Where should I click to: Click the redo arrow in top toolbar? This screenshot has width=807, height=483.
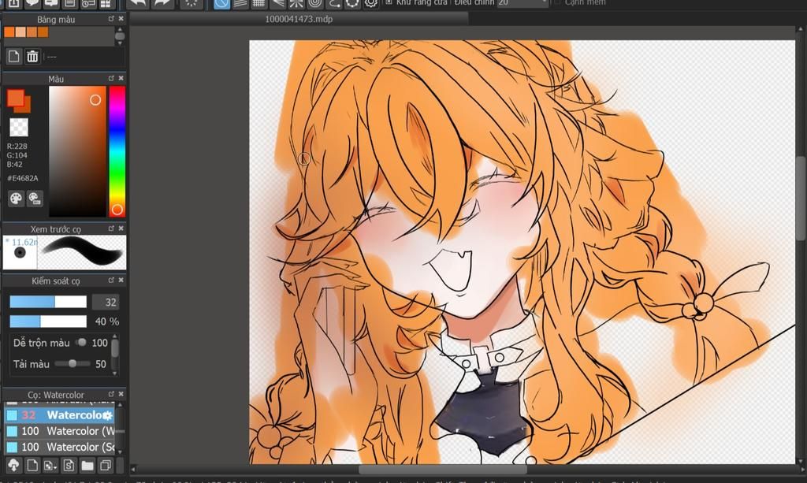[x=162, y=3]
